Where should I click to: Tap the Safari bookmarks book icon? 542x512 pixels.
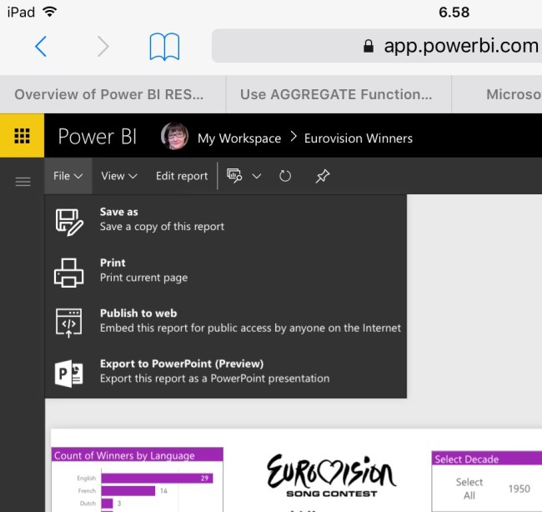tap(164, 47)
